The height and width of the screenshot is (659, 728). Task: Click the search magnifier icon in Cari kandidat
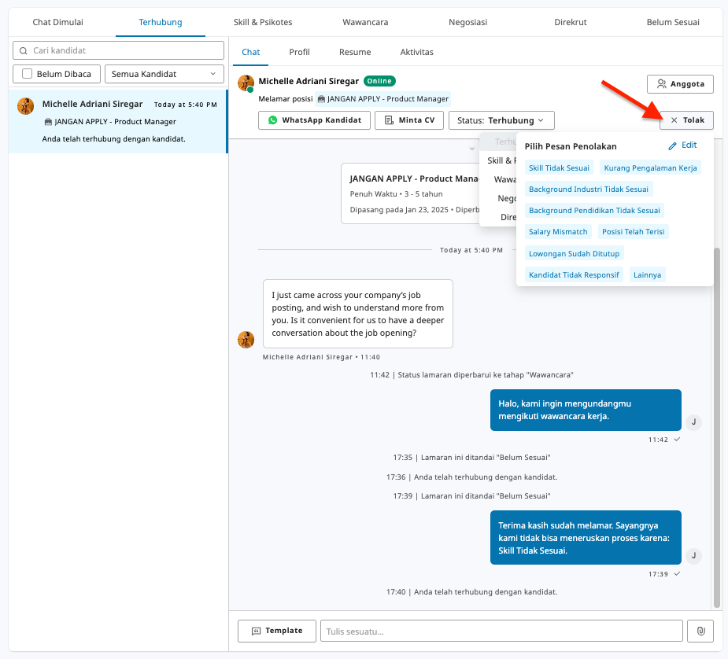(x=23, y=50)
